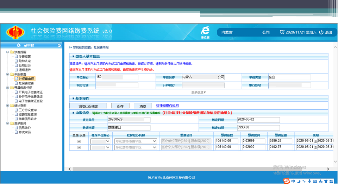Uncheck the 医疗单位部分[0301] row checkbox
The height and width of the screenshot is (190, 338).
coord(79,141)
